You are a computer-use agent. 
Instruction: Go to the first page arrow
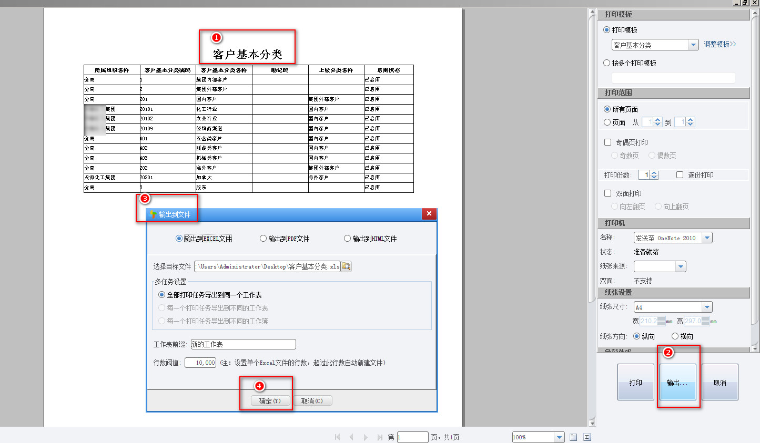click(x=337, y=437)
